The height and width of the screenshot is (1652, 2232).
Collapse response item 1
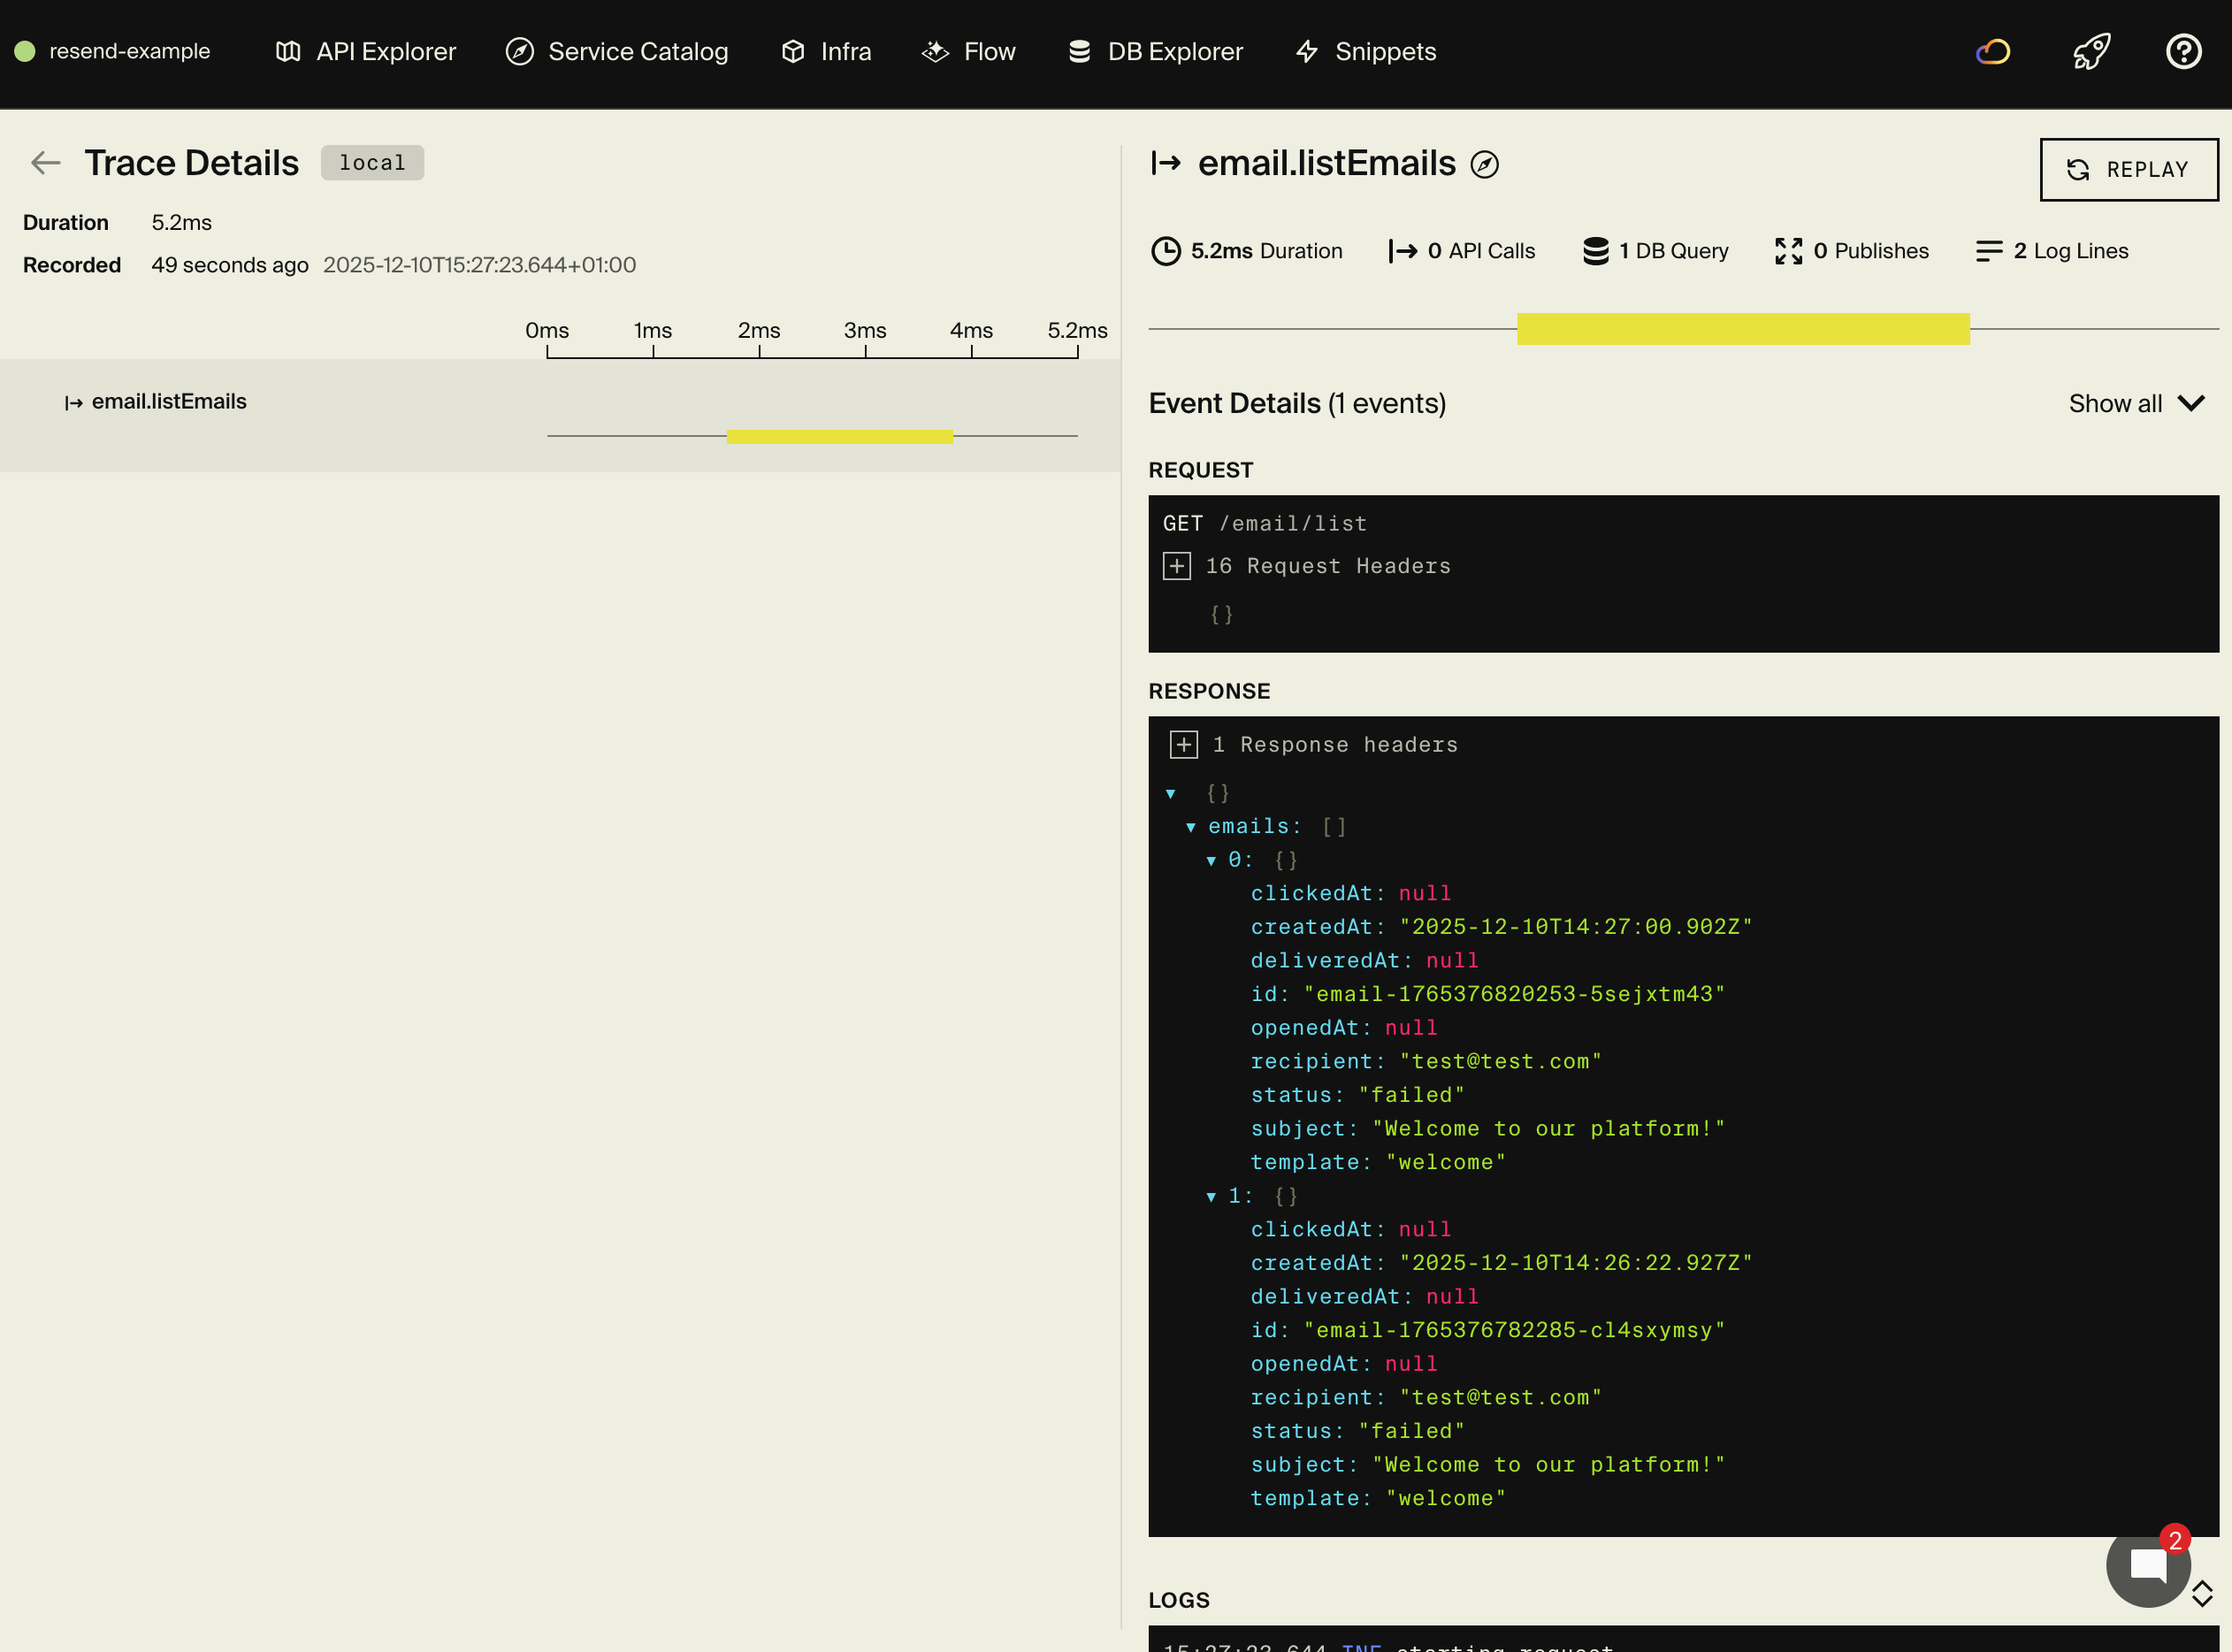tap(1210, 1196)
